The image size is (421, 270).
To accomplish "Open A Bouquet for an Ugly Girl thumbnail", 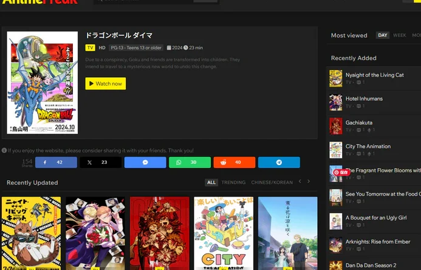I will coord(335,221).
